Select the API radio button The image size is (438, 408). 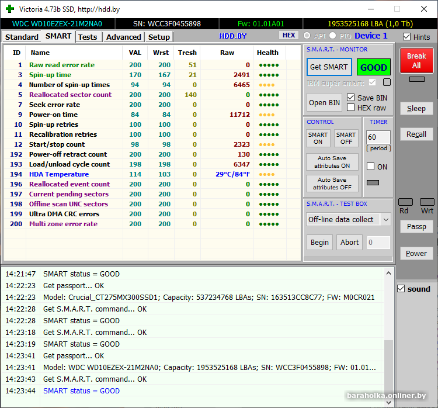point(307,36)
